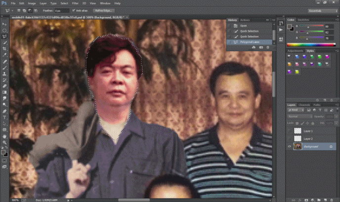Click the Refine Edge button
Viewport: 340px width, 202px height.
pos(104,10)
